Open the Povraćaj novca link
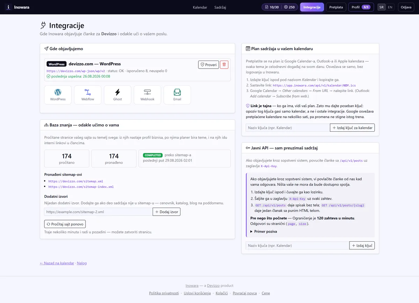The image size is (419, 303). click(245, 293)
